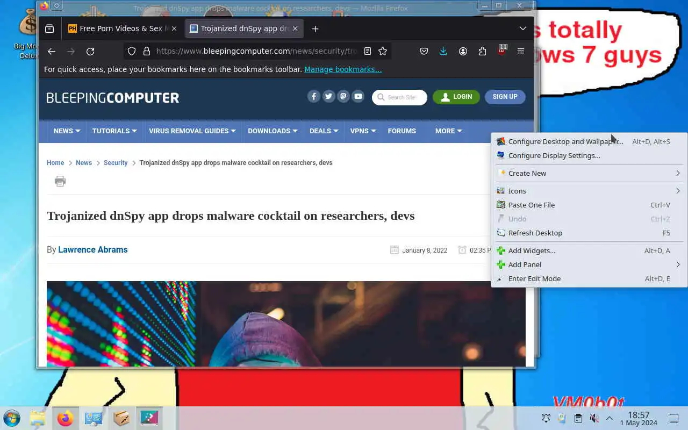Expand the VIRUS REMOVAL GUIDES dropdown
Screen dimensions: 688x430
192,131
